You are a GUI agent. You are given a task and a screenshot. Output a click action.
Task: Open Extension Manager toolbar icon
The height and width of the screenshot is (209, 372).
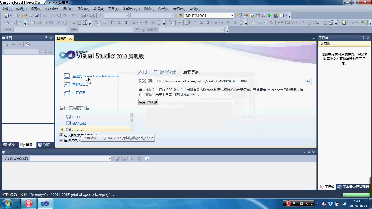pos(275,16)
